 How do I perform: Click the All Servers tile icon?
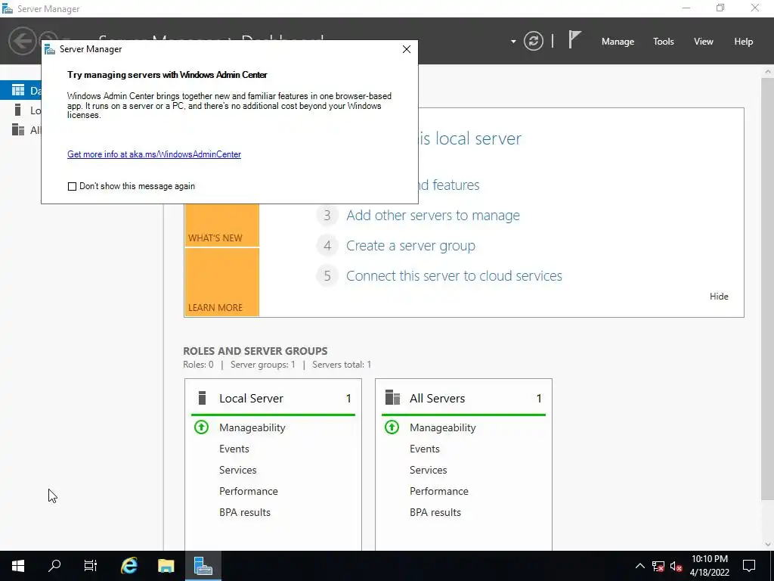click(x=392, y=398)
